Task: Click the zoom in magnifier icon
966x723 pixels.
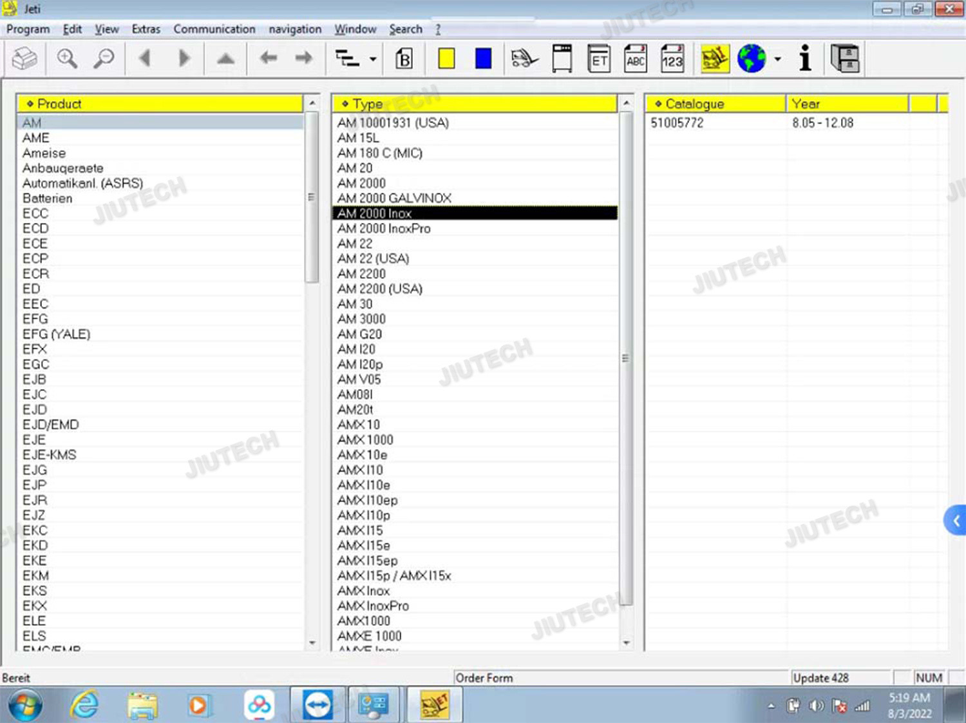Action: [x=67, y=59]
